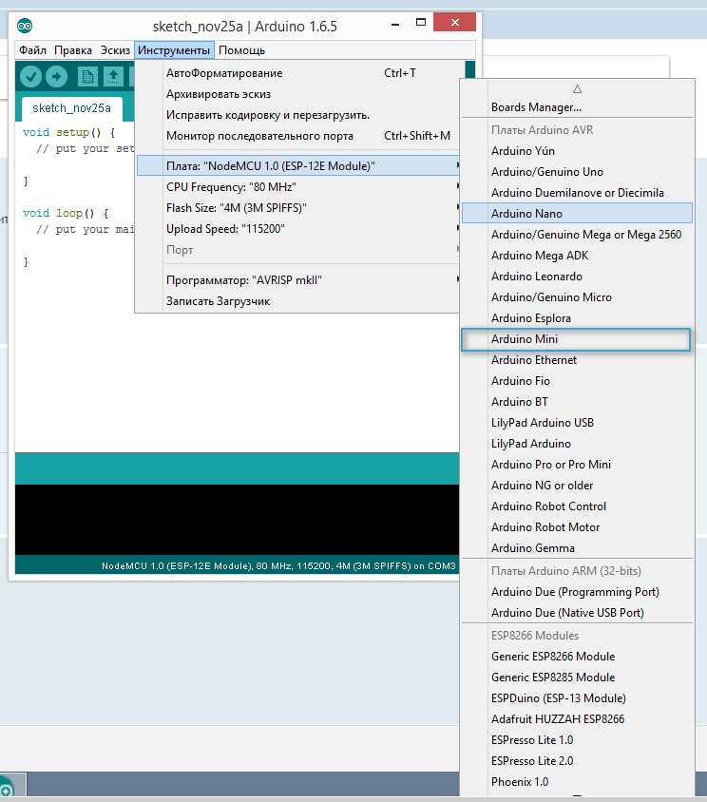The width and height of the screenshot is (707, 802).
Task: Expand the CPU Frequency 80 MHz submenu
Action: click(297, 187)
